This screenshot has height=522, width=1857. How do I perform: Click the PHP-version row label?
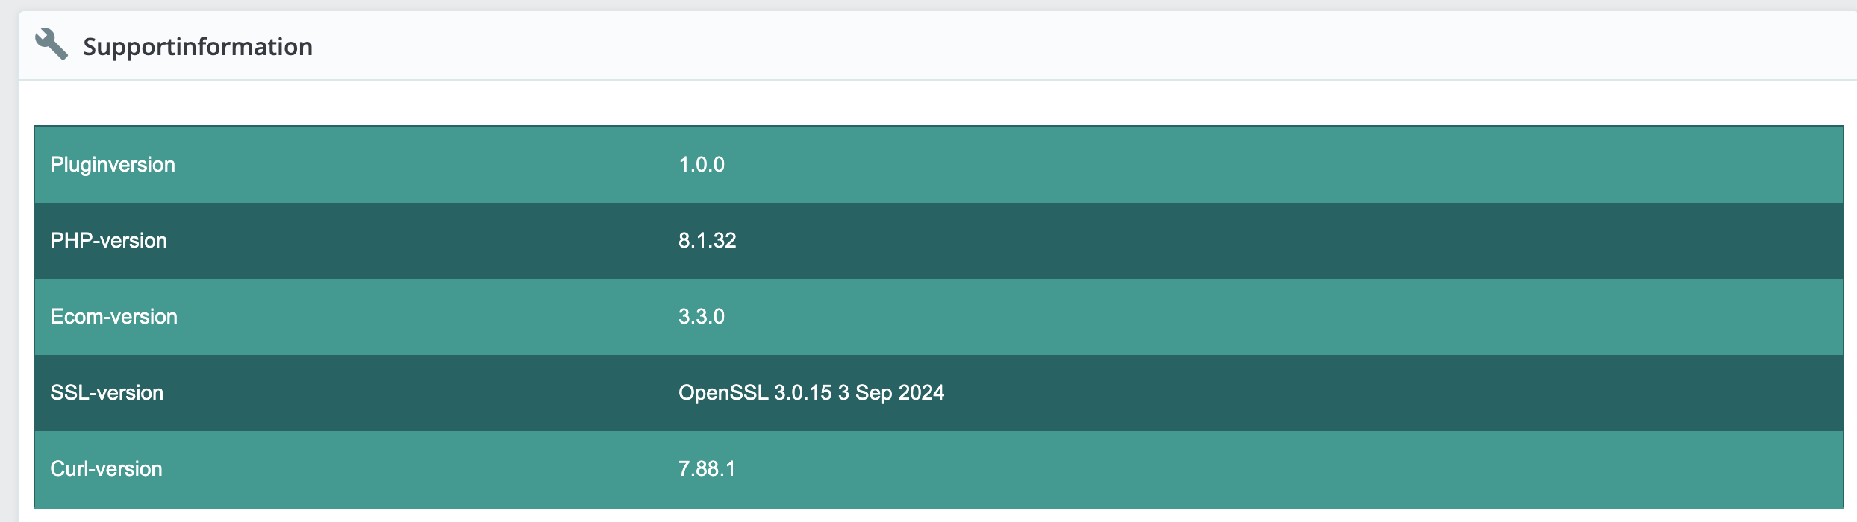pos(108,240)
